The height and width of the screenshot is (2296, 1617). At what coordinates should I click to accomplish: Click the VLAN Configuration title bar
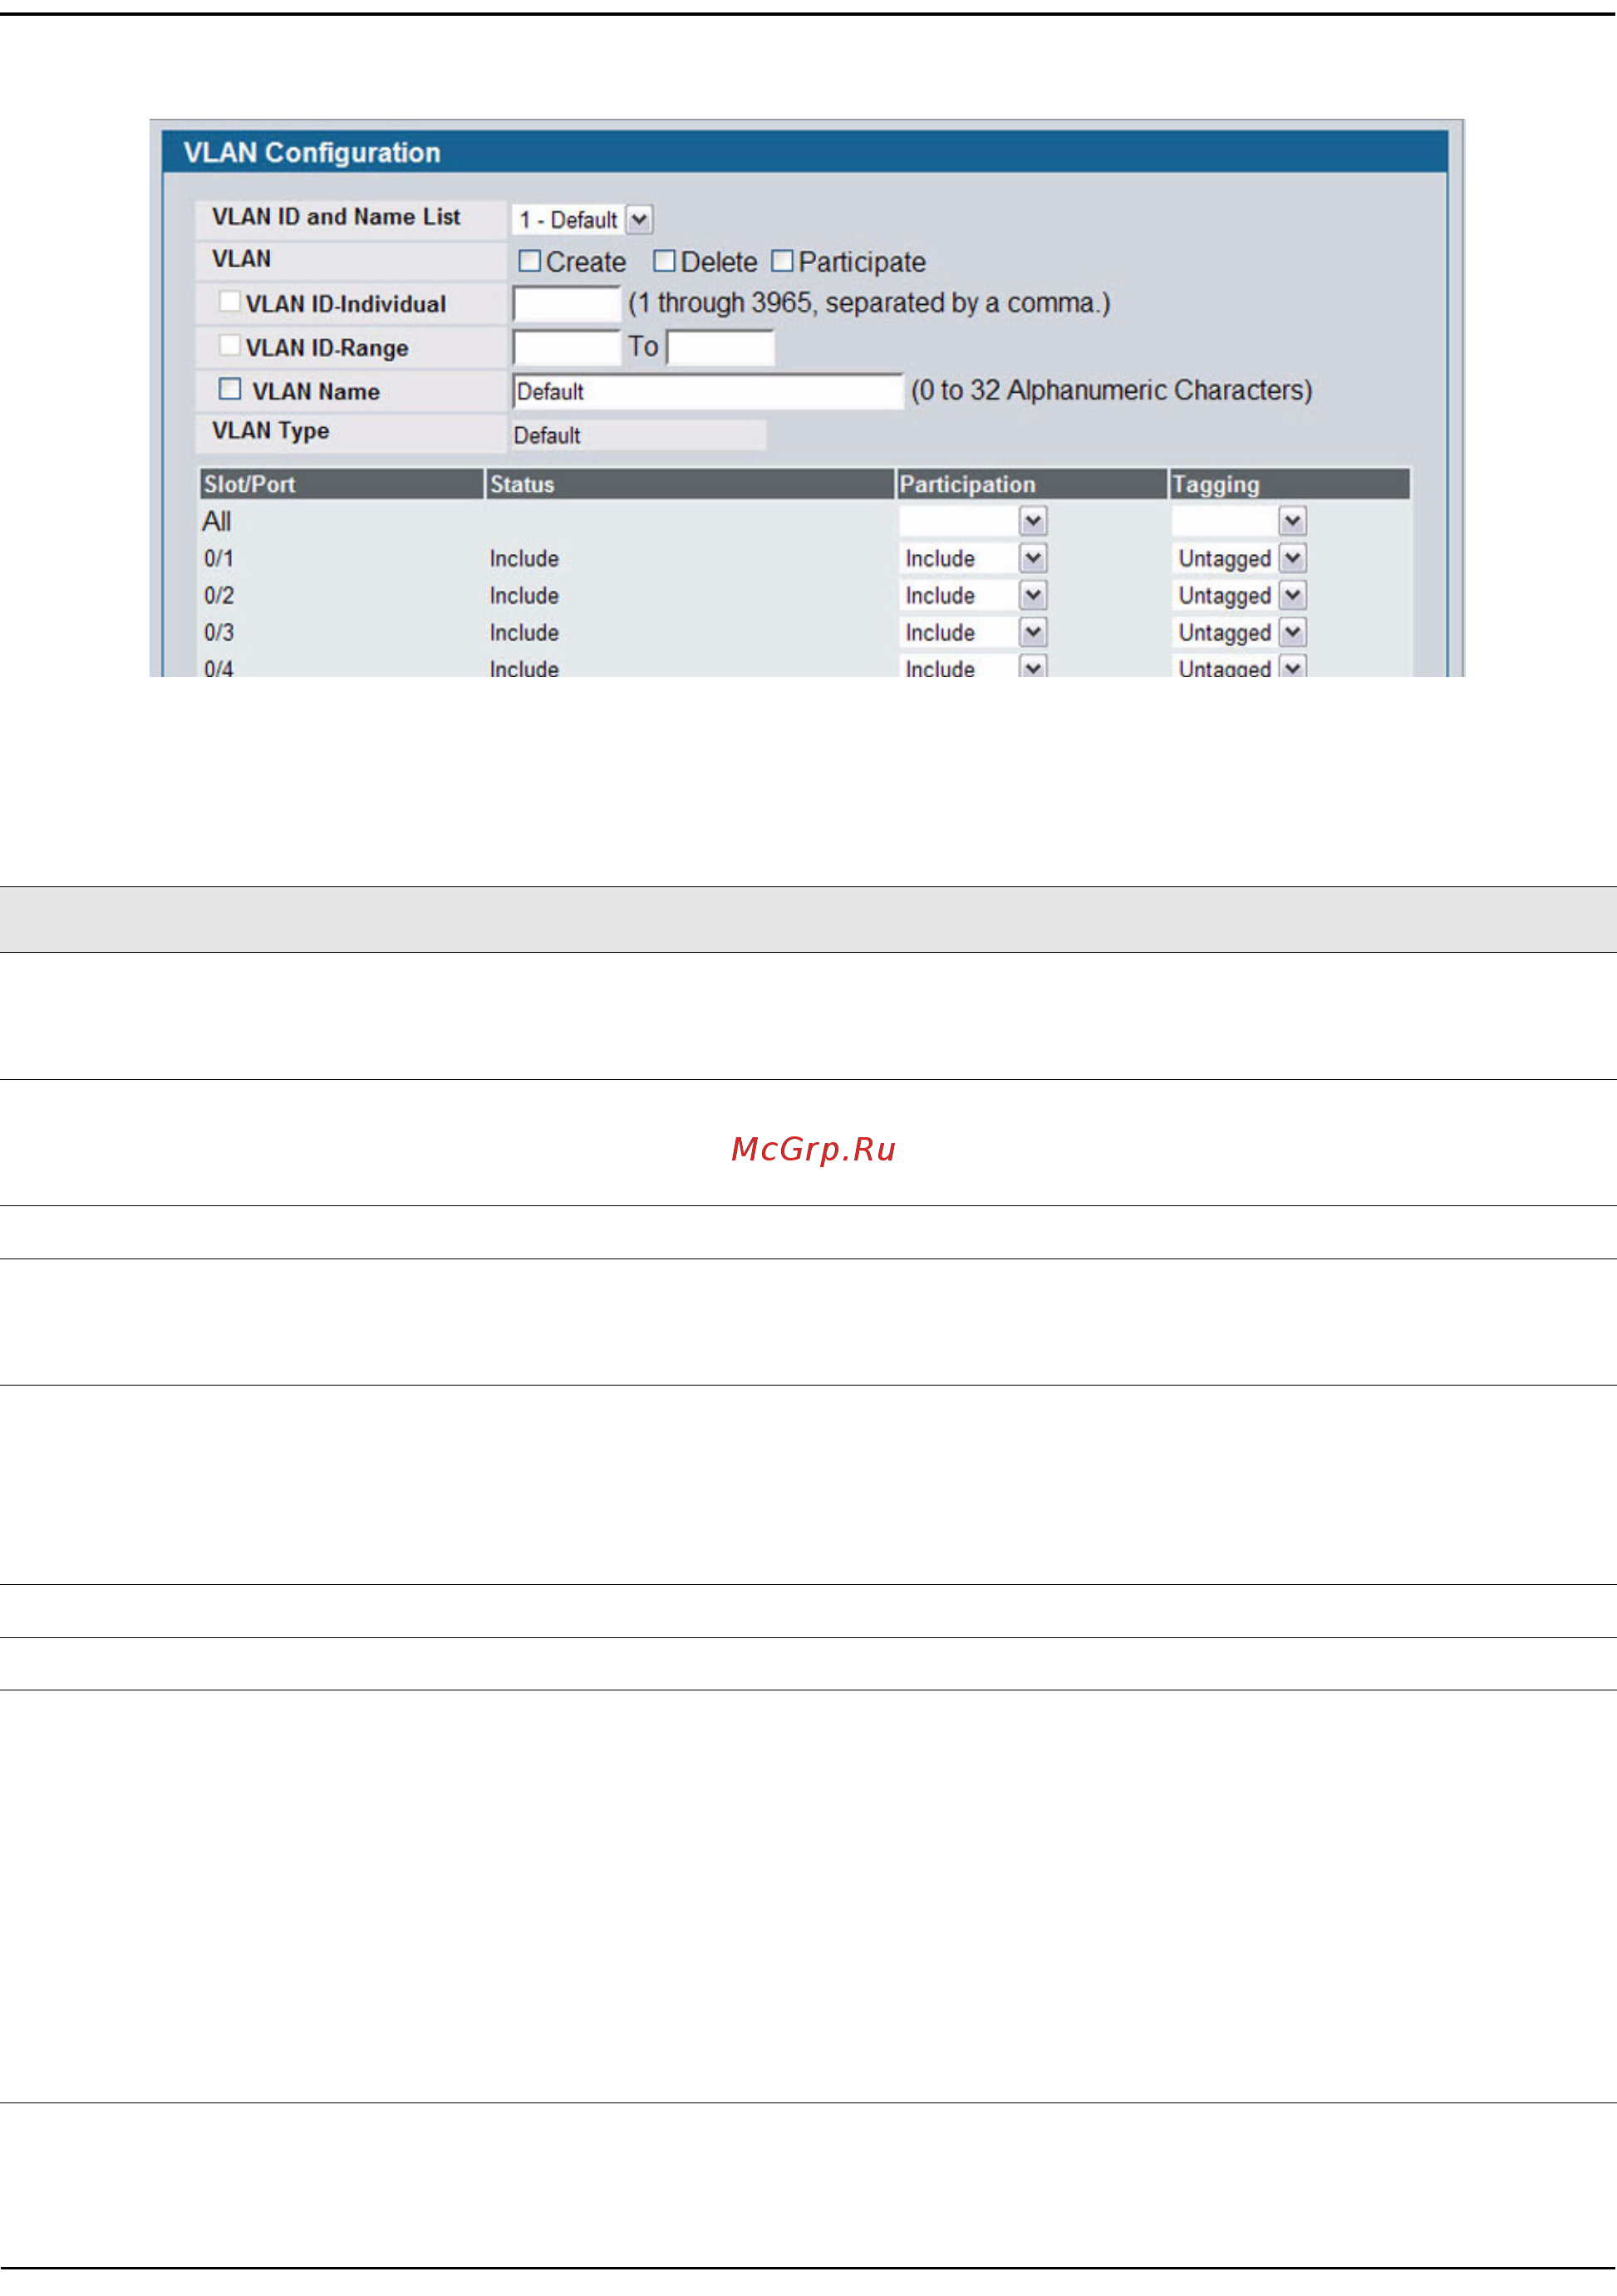(x=805, y=152)
